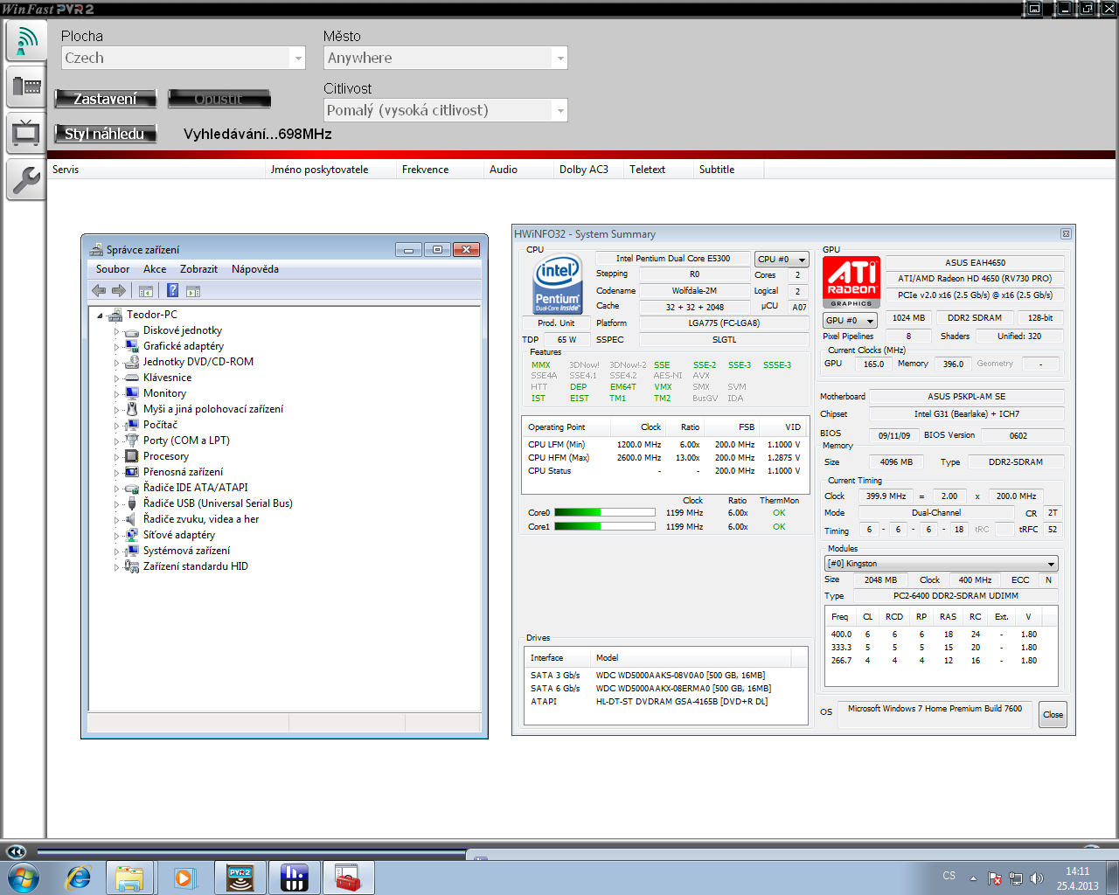Click the Action Center flag tray icon
Screen dimensions: 1119x895
click(995, 878)
